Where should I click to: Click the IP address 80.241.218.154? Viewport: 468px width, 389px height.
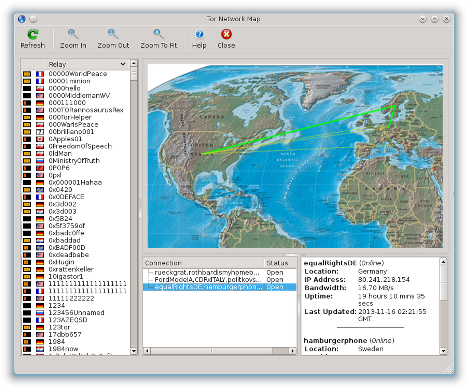point(384,280)
